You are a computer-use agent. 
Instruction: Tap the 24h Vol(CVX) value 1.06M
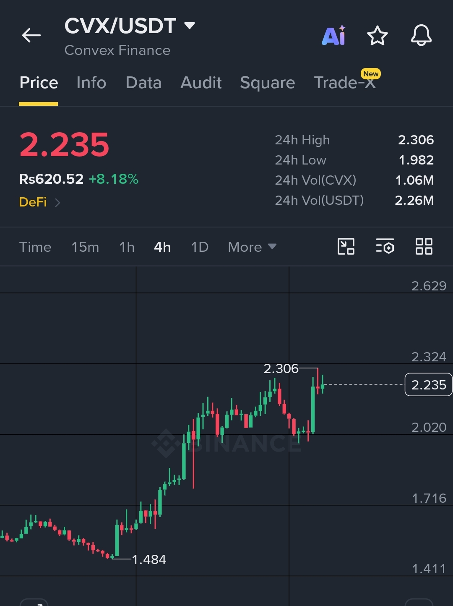click(x=414, y=180)
